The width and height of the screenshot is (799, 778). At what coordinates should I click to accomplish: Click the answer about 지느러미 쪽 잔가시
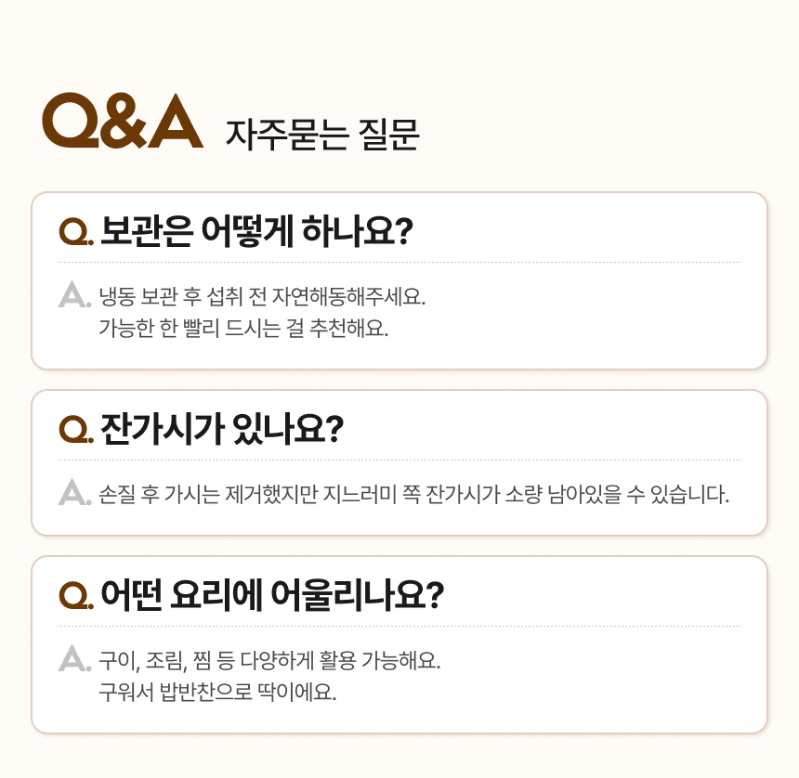point(413,493)
